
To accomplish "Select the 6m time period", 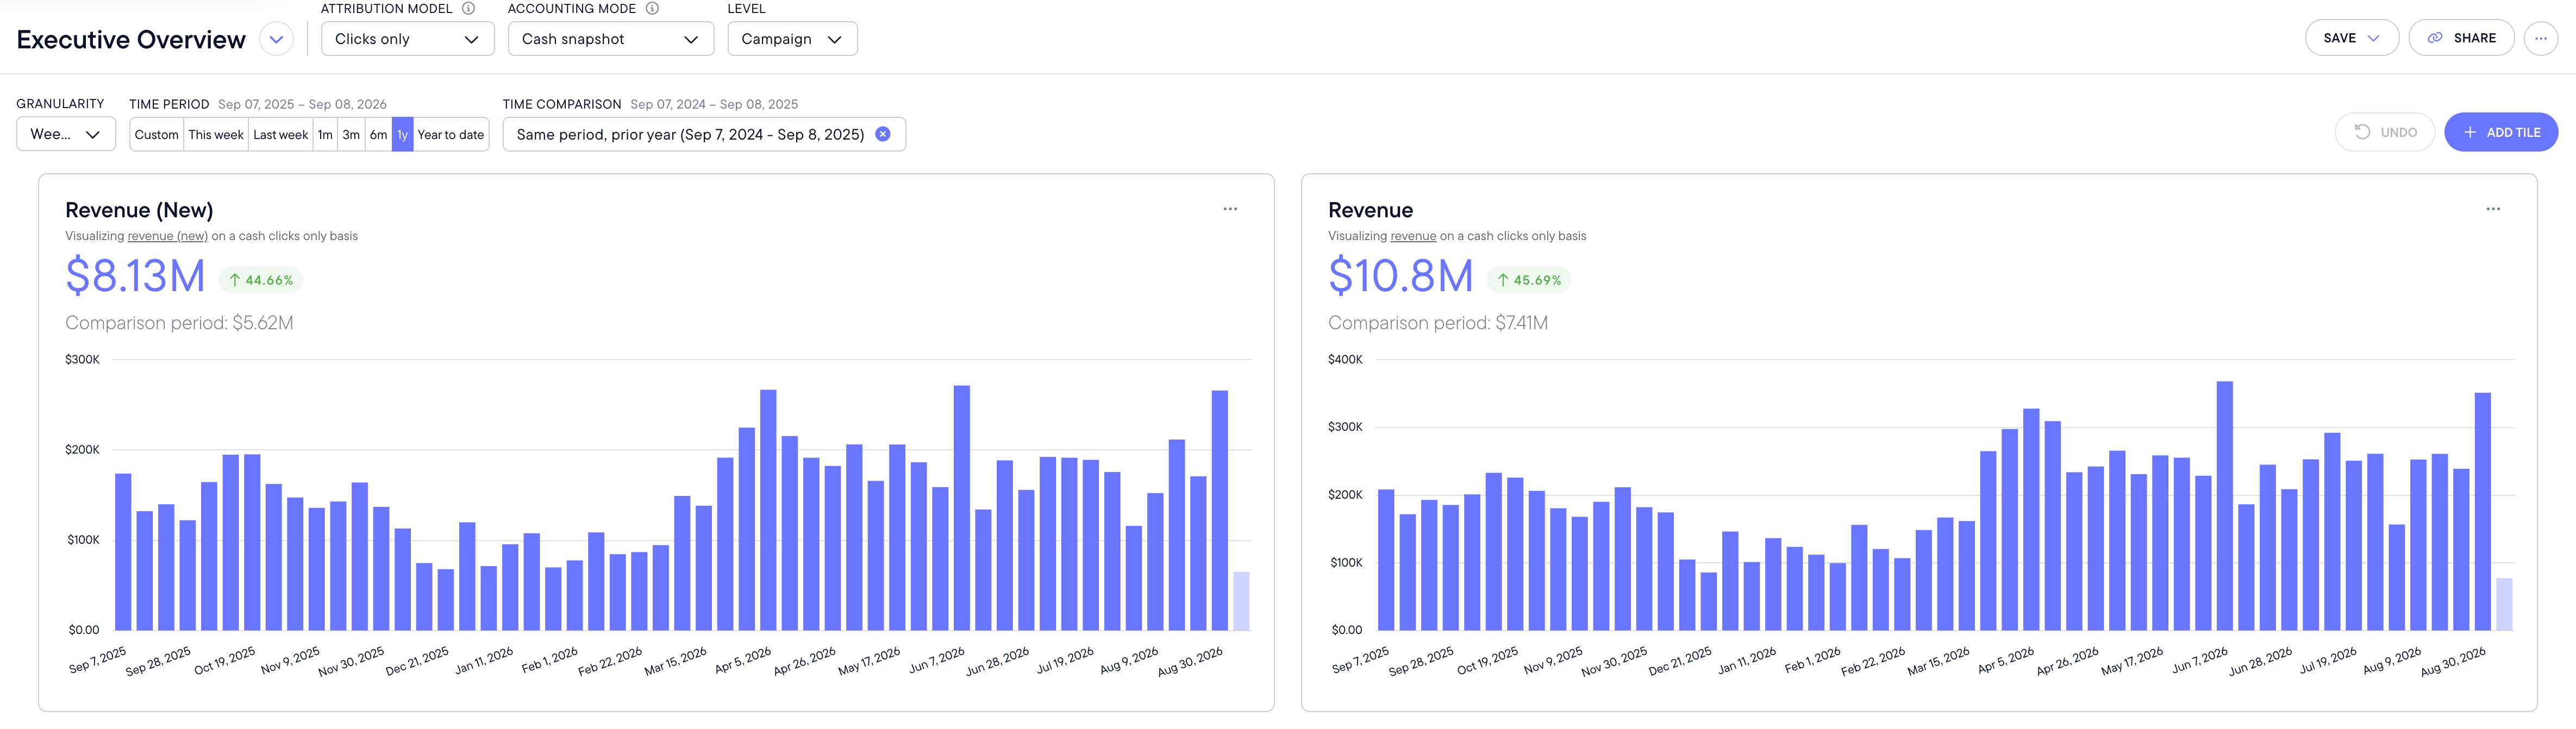I will (378, 134).
